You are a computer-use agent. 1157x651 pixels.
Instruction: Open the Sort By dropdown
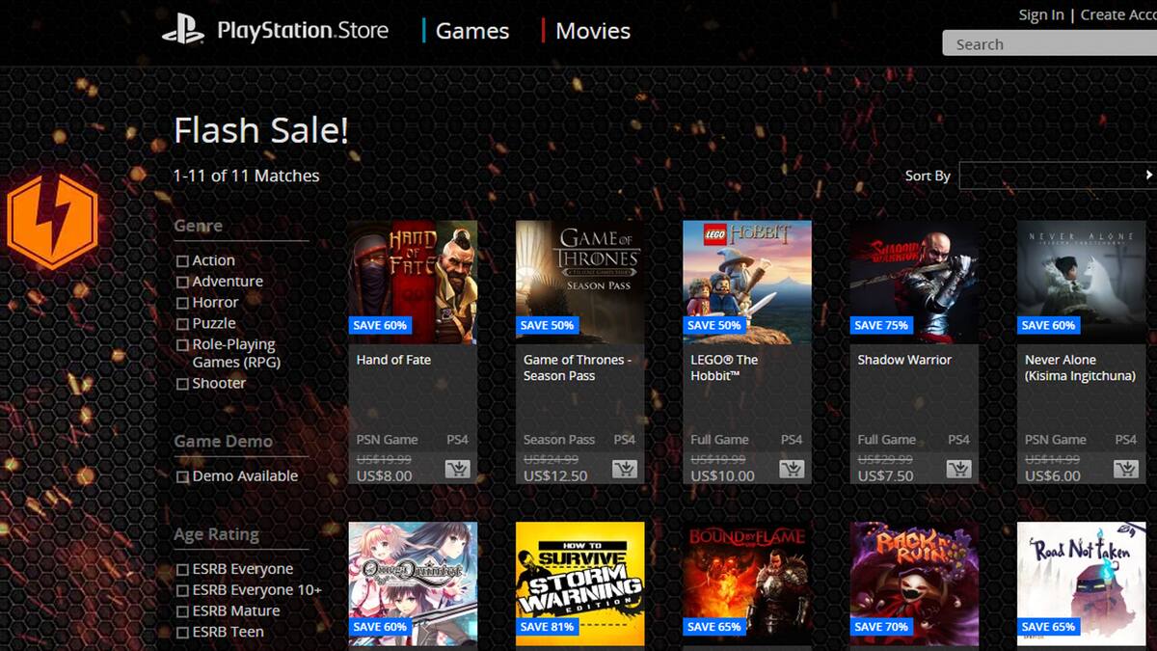[1058, 176]
